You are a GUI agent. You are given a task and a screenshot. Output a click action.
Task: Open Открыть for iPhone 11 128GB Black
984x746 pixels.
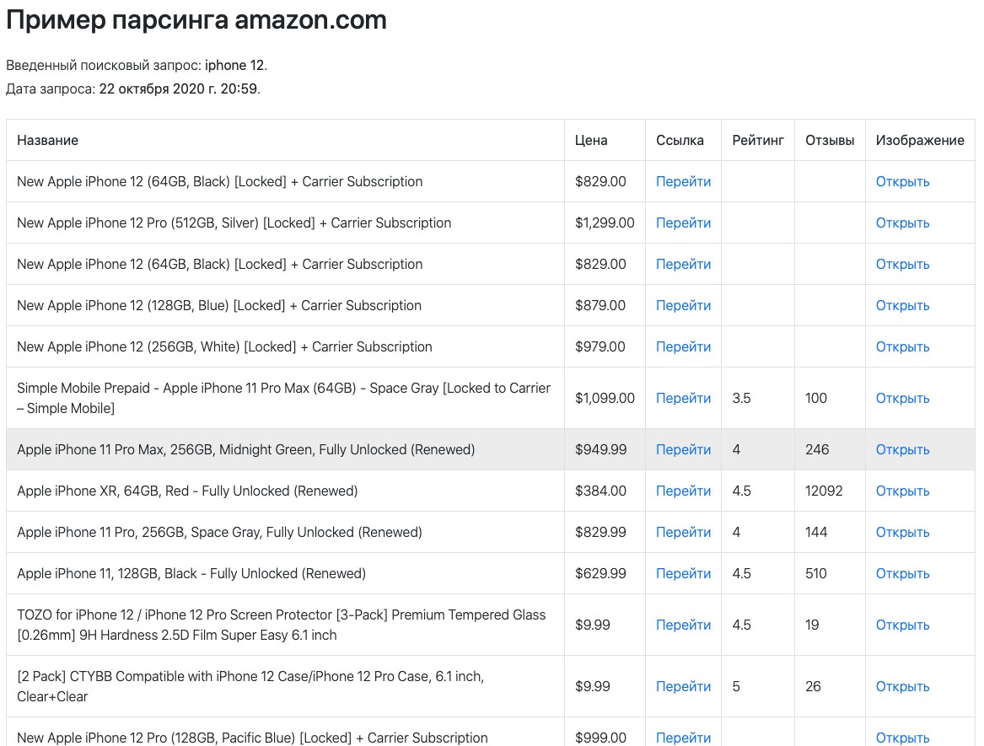point(902,574)
